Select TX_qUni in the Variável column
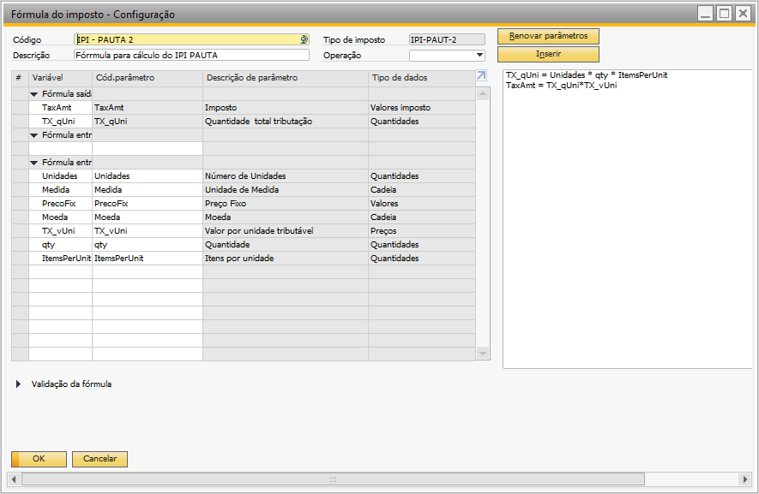 tap(61, 122)
